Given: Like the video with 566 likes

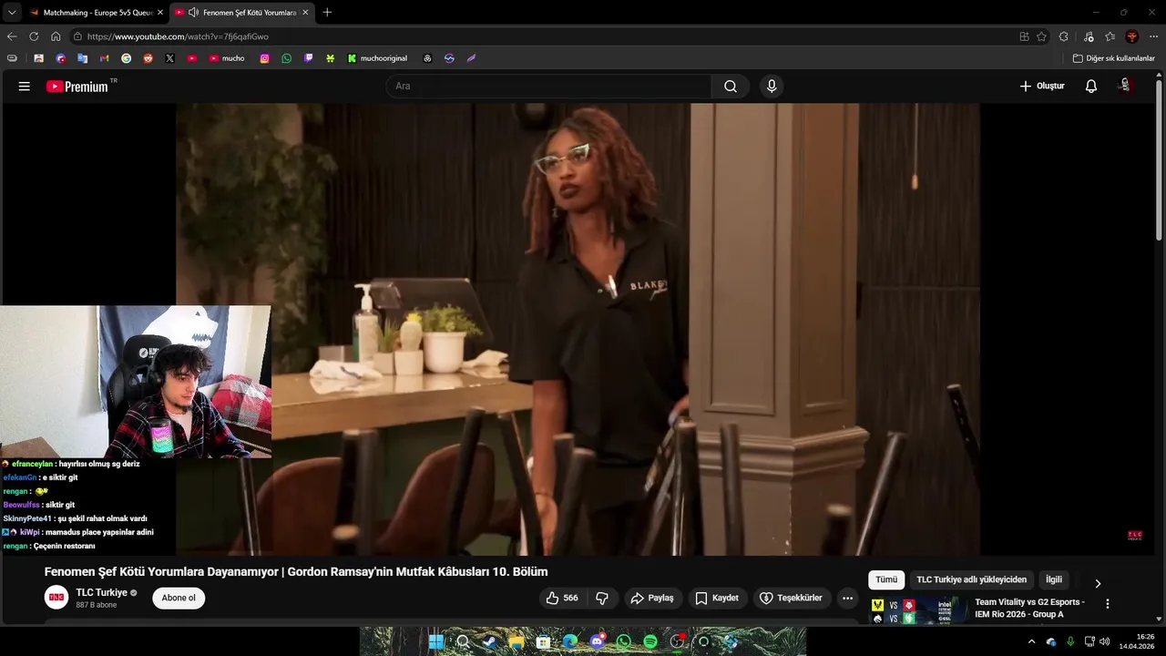Looking at the screenshot, I should pos(561,599).
